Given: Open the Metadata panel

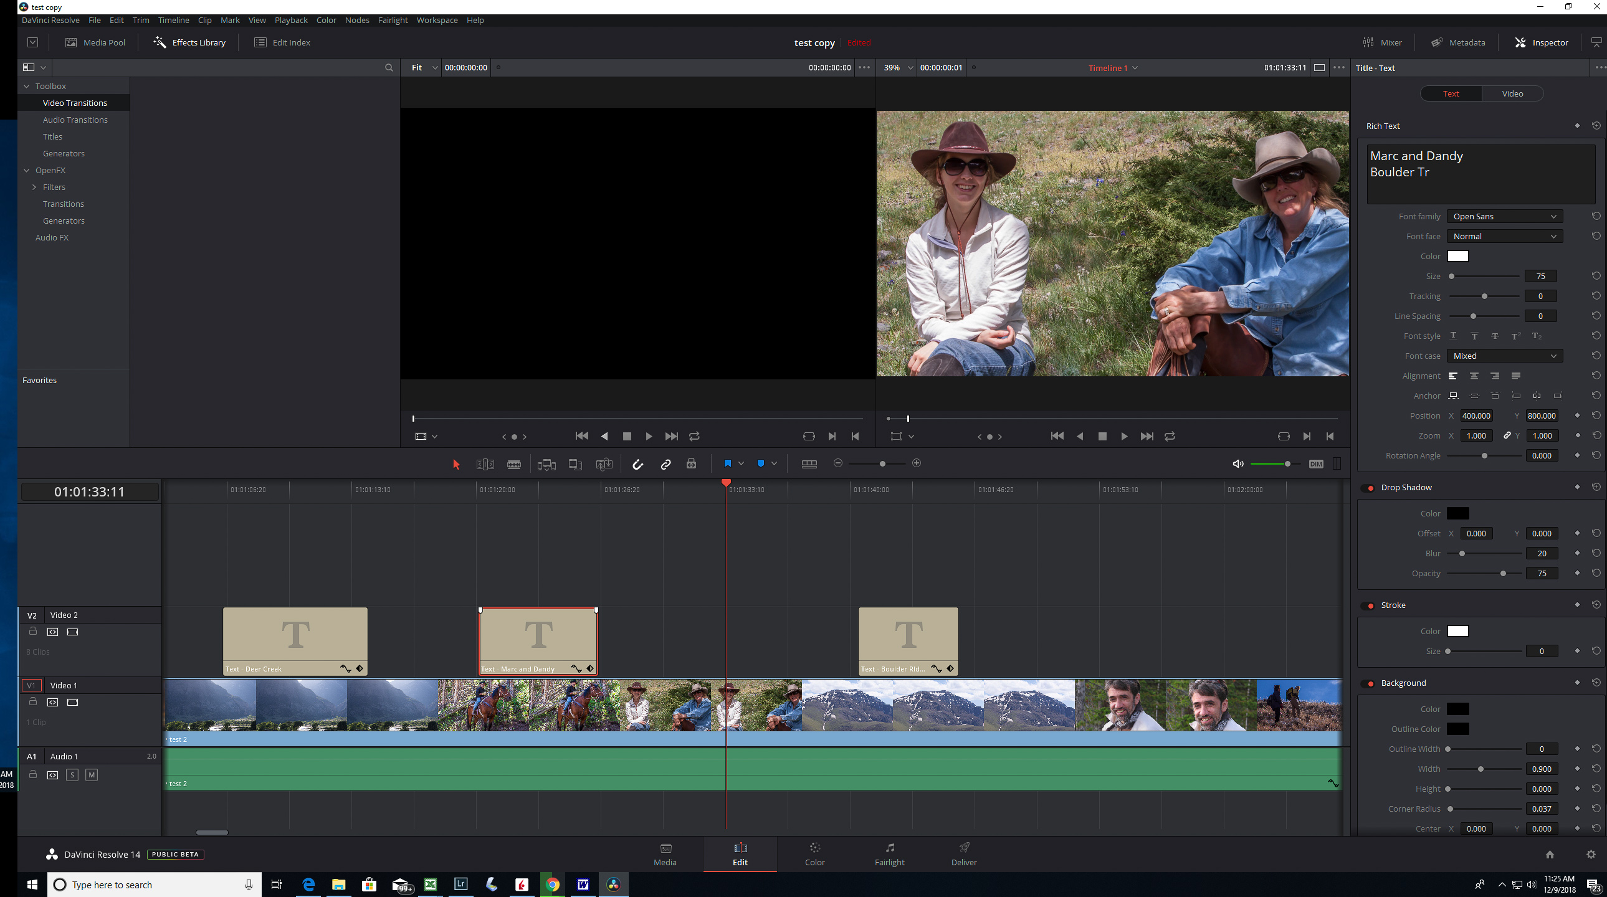Looking at the screenshot, I should click(x=1458, y=42).
